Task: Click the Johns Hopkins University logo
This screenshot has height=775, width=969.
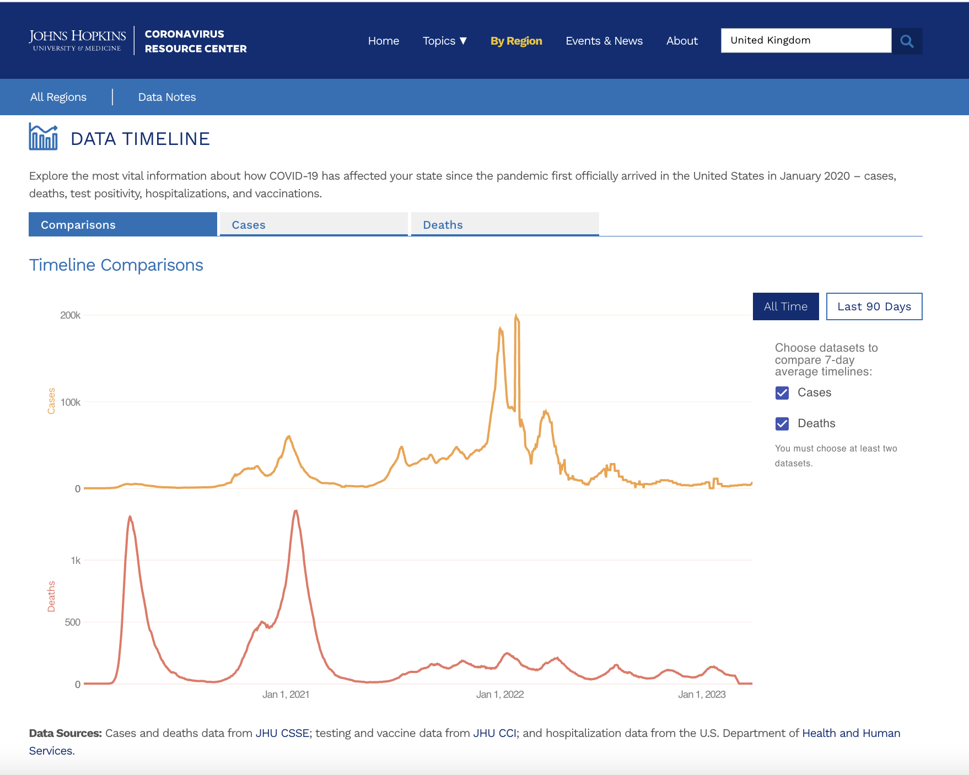Action: [77, 41]
